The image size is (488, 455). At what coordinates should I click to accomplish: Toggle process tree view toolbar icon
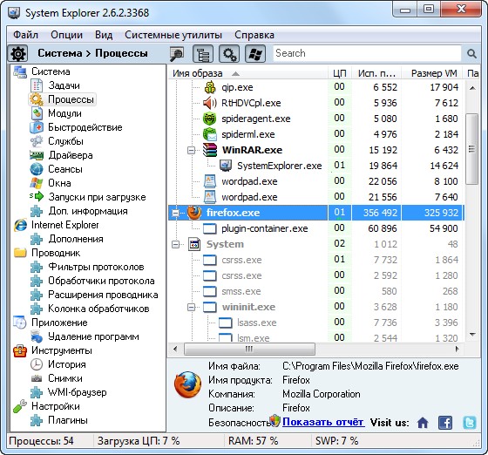[x=203, y=53]
